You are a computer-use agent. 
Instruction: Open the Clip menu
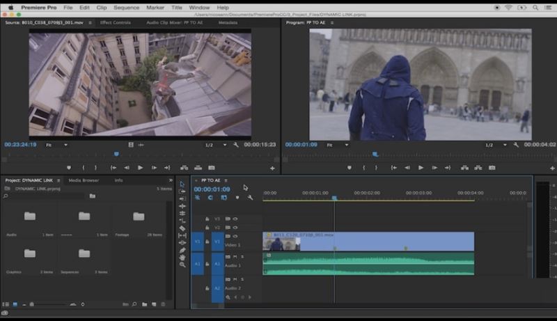102,8
